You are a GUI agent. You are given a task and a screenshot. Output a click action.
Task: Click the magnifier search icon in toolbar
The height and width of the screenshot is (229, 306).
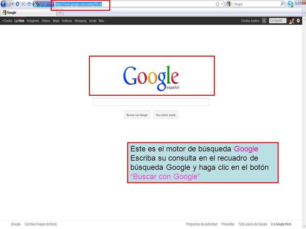pos(282,4)
